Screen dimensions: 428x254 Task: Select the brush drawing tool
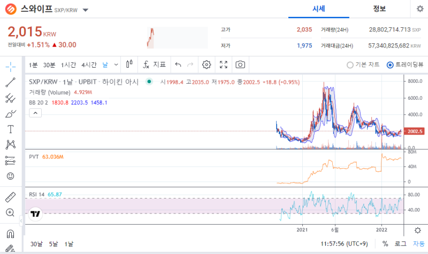click(10, 114)
